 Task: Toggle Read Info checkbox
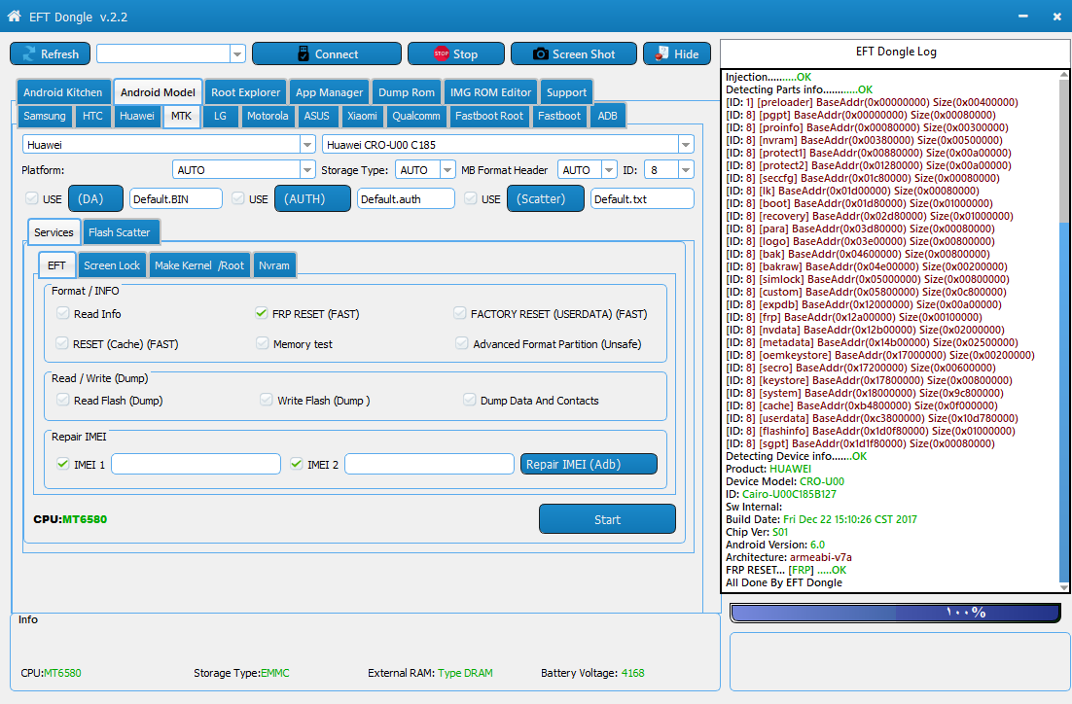click(63, 313)
